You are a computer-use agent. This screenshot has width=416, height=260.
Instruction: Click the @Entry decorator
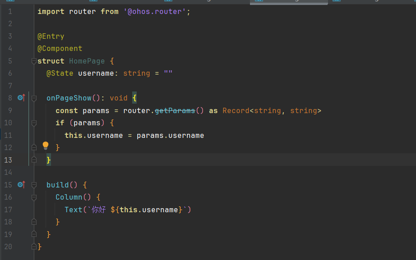coord(51,36)
